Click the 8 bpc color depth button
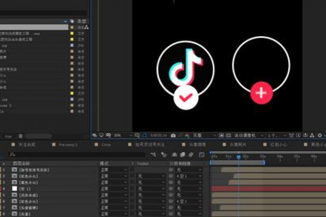The image size is (326, 217). click(x=8, y=137)
